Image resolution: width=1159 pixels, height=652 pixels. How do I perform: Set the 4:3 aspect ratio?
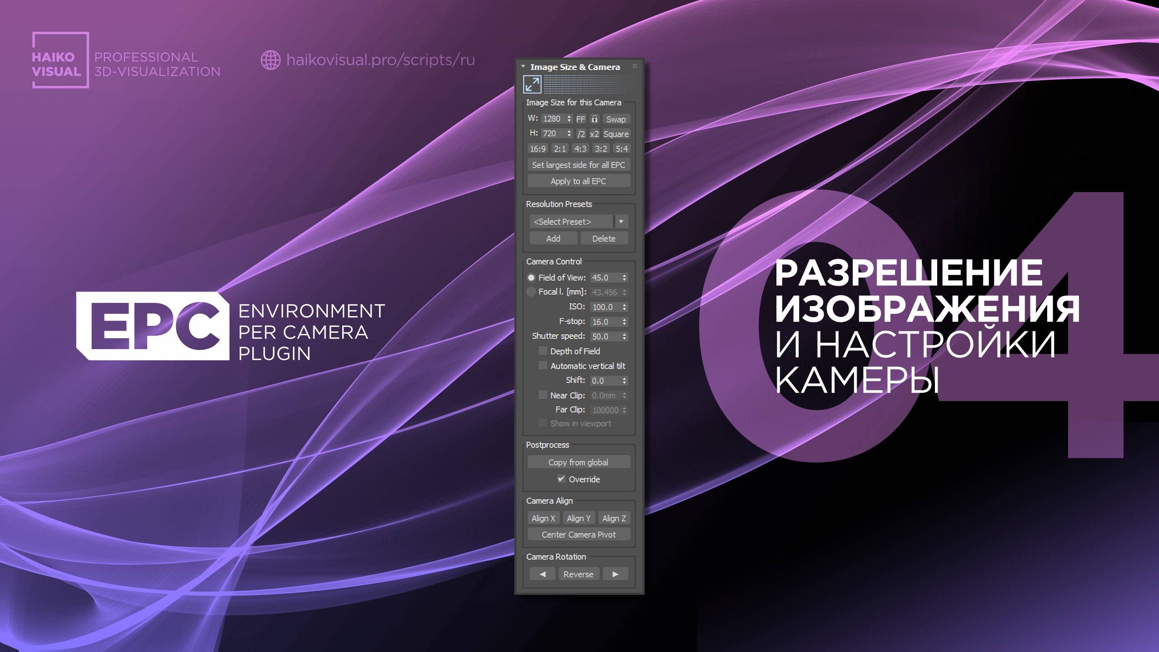click(580, 149)
